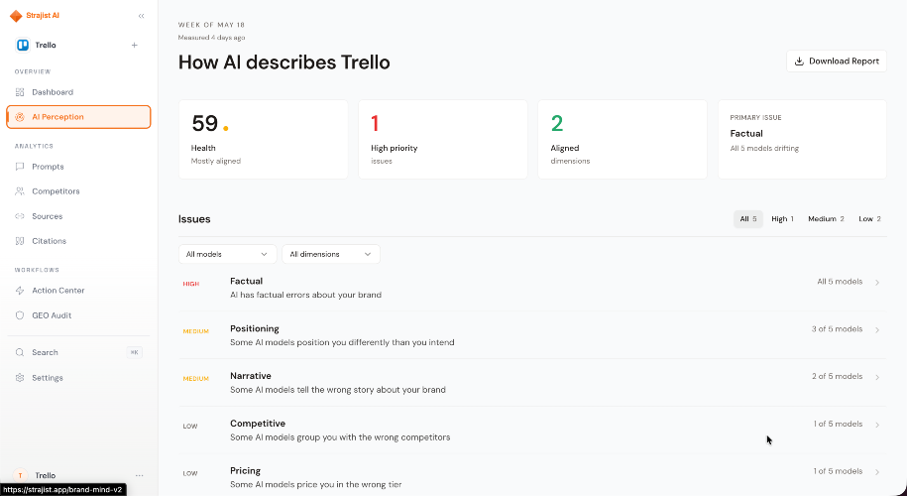
Task: Click the Competitors people icon
Action: coord(20,191)
